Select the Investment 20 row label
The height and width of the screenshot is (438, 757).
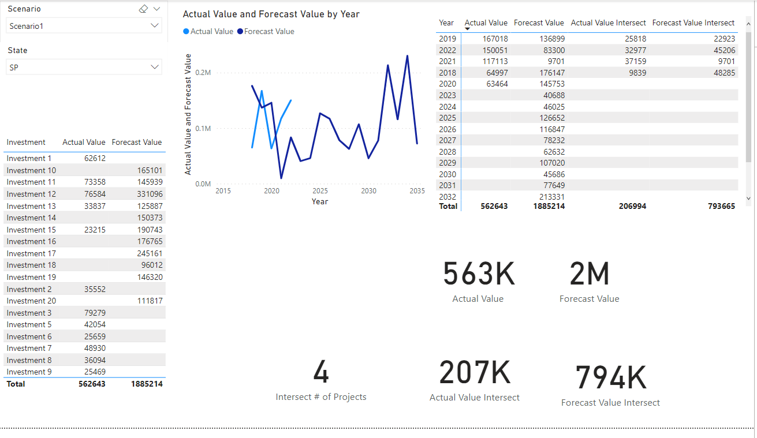pos(31,301)
